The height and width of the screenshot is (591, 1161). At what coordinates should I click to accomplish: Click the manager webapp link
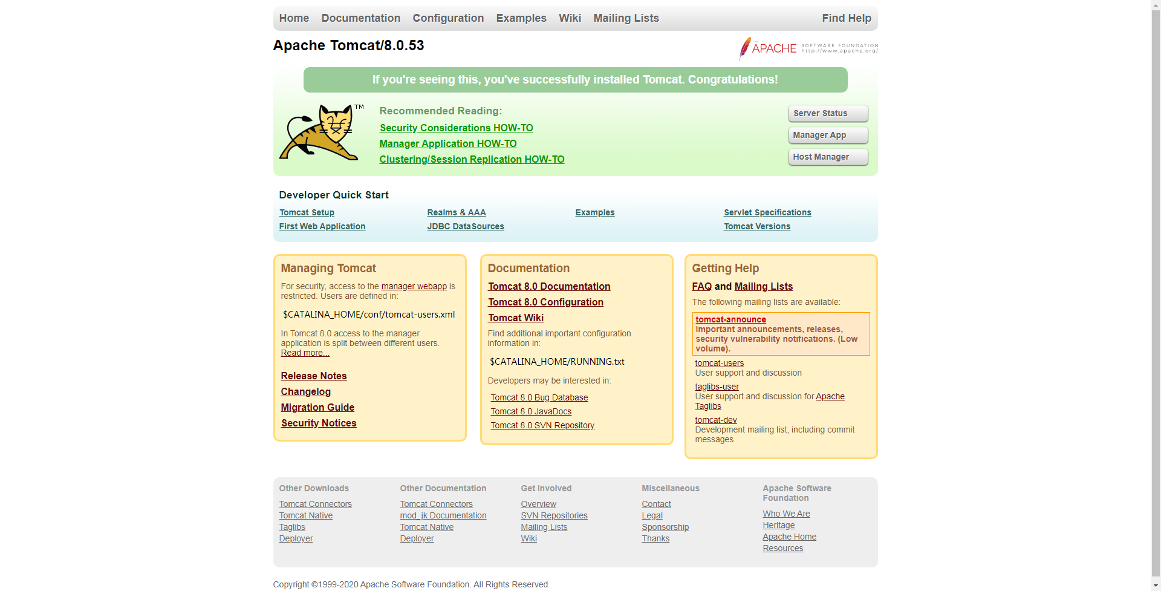coord(414,286)
